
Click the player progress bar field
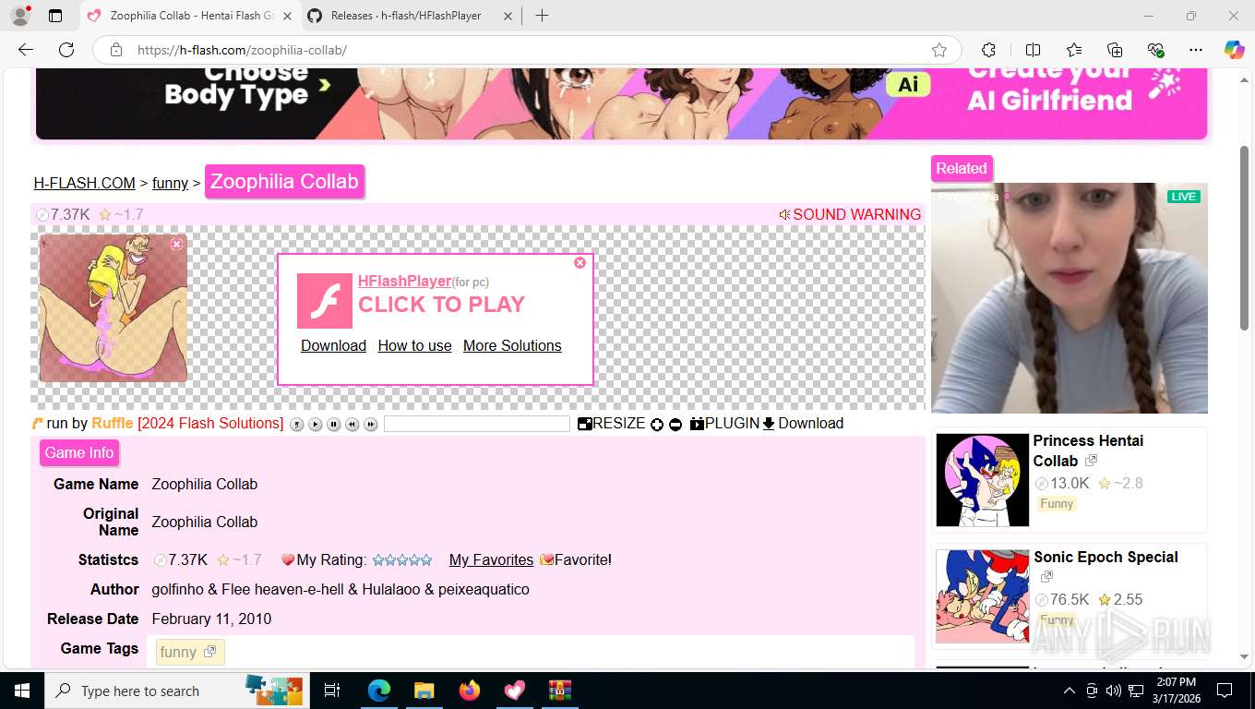tap(477, 424)
